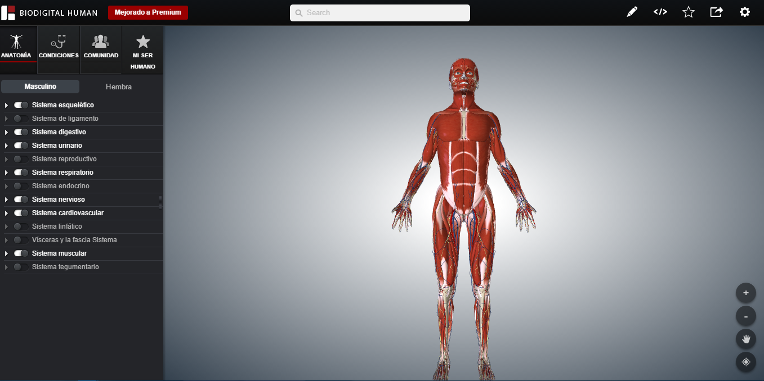The width and height of the screenshot is (764, 381).
Task: Click the recenter view target icon
Action: [745, 362]
